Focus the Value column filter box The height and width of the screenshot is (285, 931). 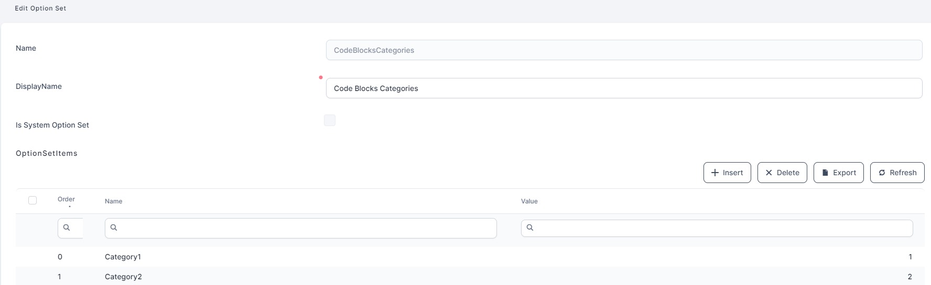click(723, 228)
